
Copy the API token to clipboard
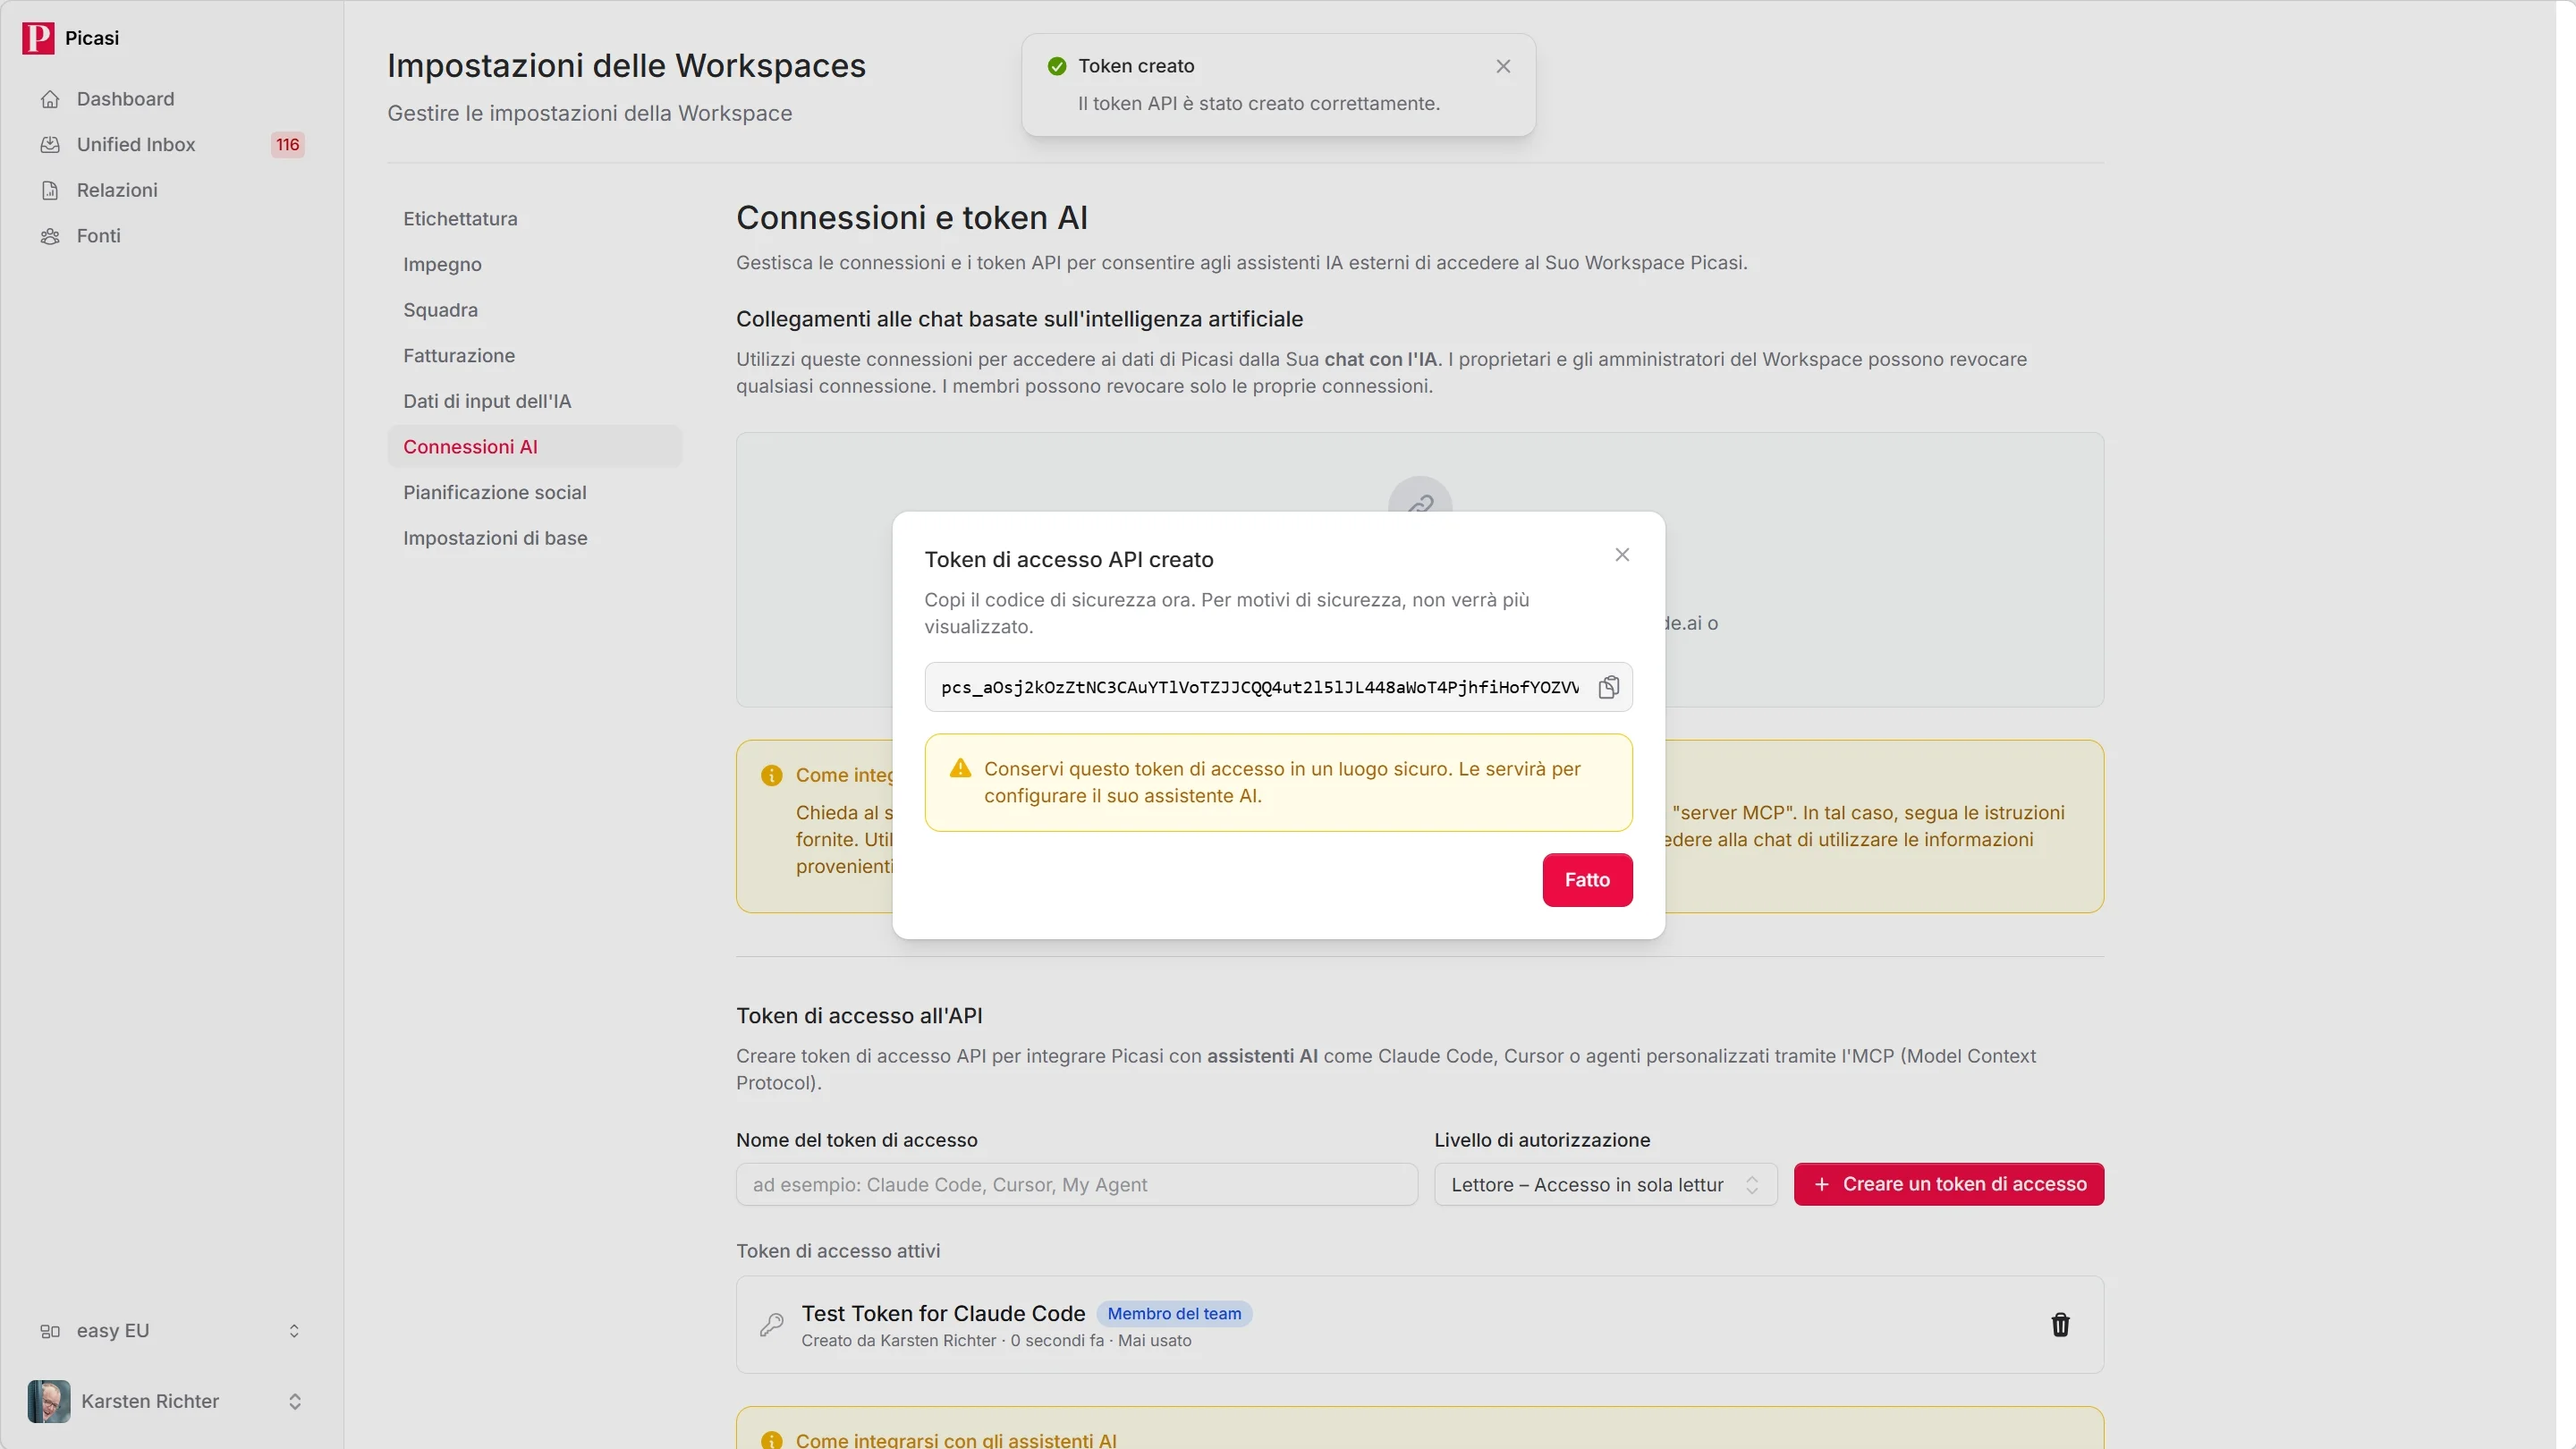(x=1608, y=687)
